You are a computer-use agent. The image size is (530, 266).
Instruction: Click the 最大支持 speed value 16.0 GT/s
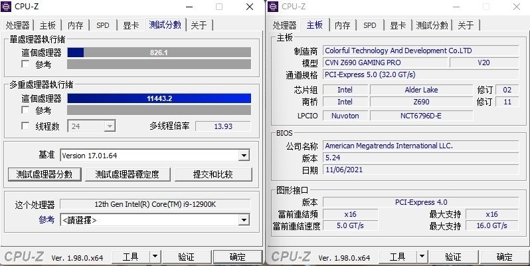[491, 225]
